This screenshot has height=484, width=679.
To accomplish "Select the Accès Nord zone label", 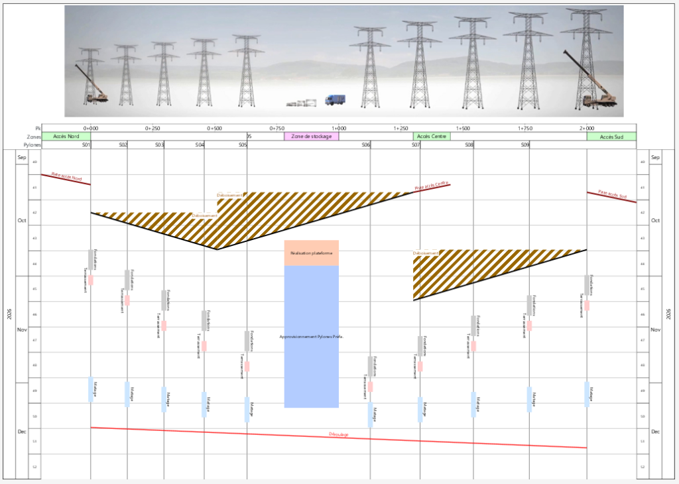I will click(x=66, y=137).
